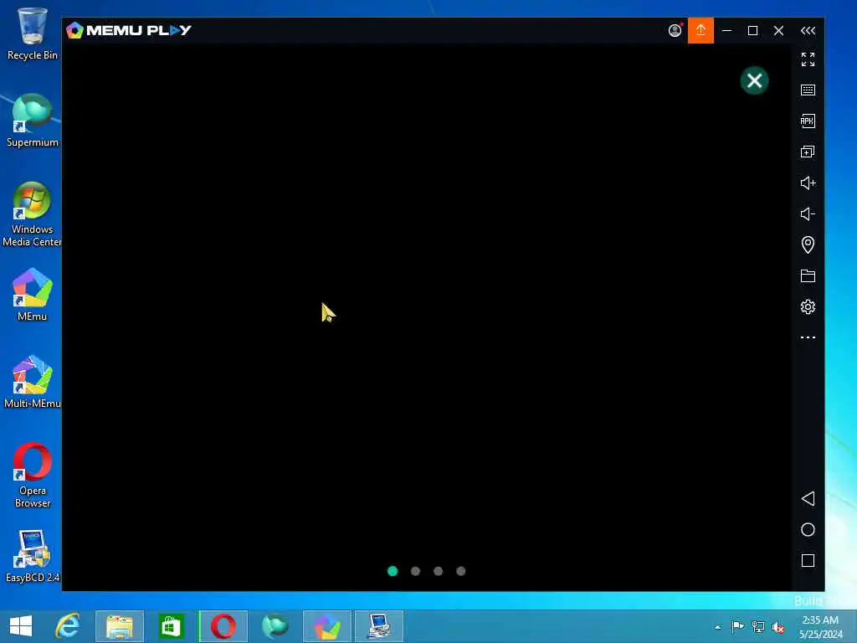
Task: Open MEmu settings gear
Action: coord(808,306)
